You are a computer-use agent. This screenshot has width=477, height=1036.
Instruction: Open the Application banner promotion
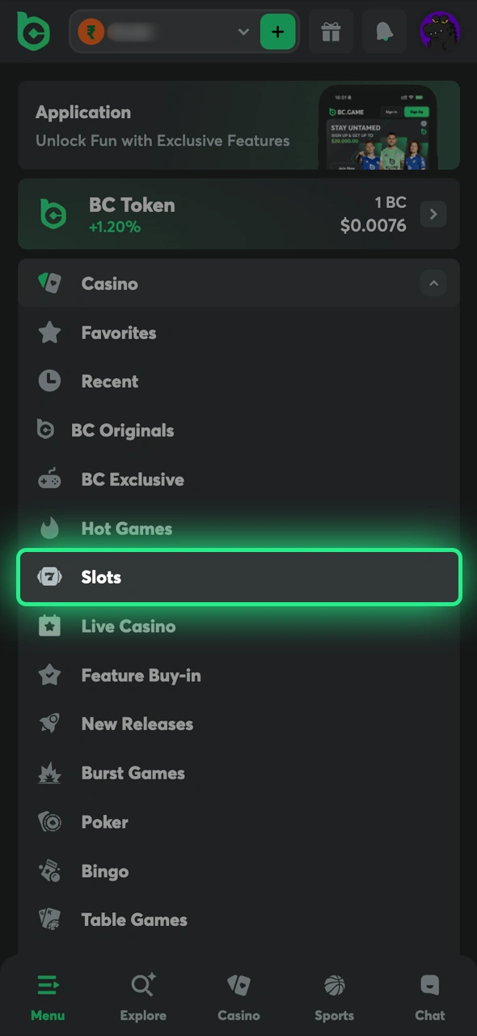[x=238, y=126]
